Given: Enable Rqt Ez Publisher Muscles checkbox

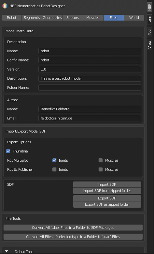Looking at the screenshot, I should pyautogui.click(x=101, y=169).
